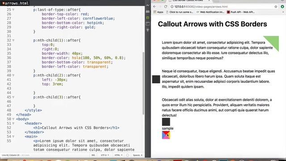
Task: Click the hsla(100, 50%, 60%, 0.8) value
Action: click(x=98, y=58)
